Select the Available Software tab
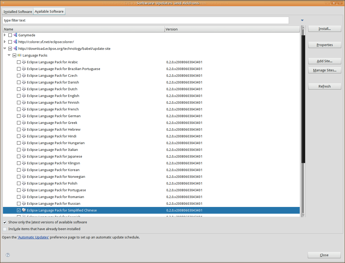Image resolution: width=345 pixels, height=263 pixels. tap(49, 11)
